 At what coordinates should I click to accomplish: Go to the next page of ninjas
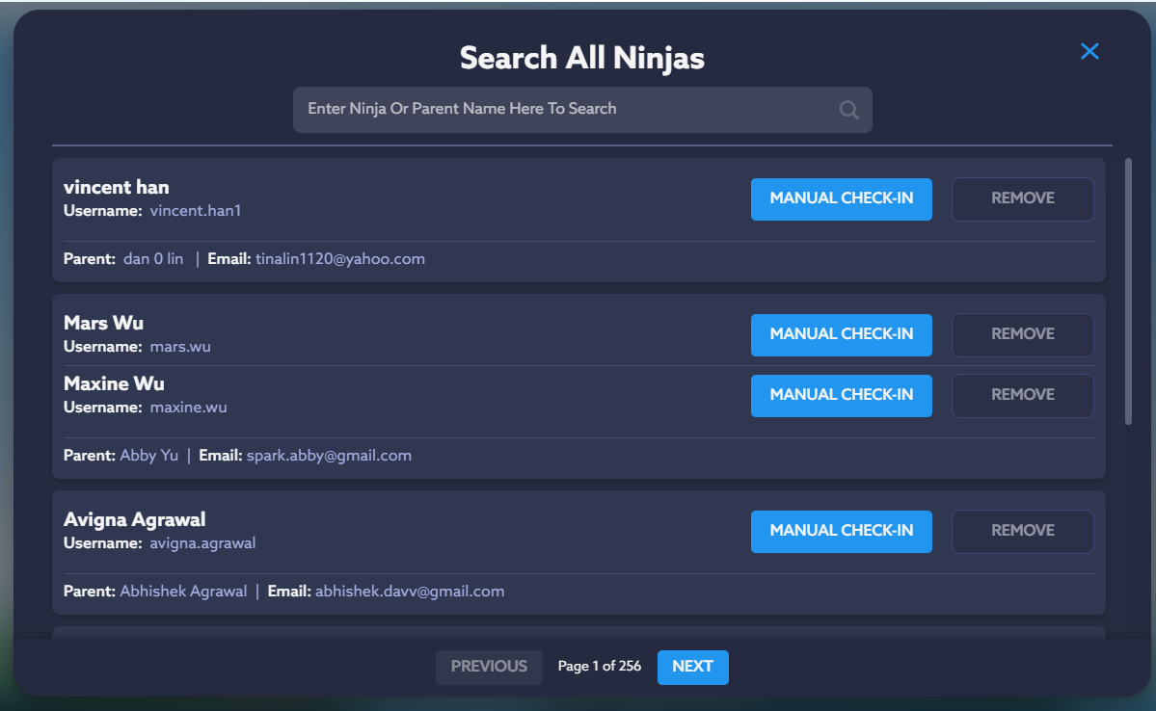pyautogui.click(x=692, y=667)
